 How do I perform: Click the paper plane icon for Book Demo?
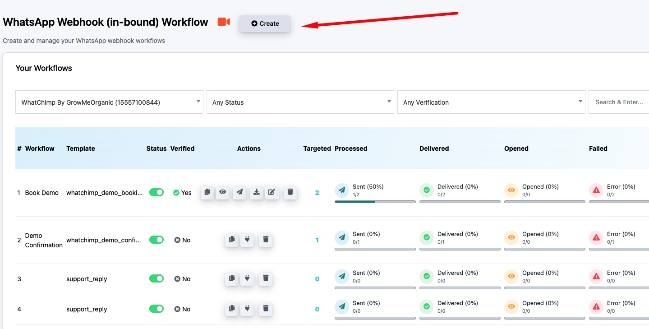239,192
